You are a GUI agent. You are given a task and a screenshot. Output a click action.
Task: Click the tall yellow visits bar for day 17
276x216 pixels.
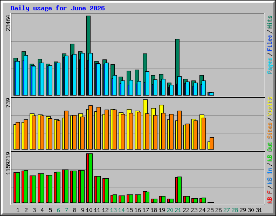tap(146, 106)
